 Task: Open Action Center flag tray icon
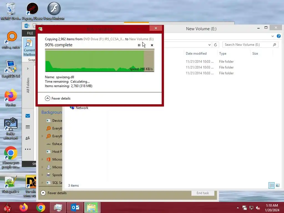(245, 208)
